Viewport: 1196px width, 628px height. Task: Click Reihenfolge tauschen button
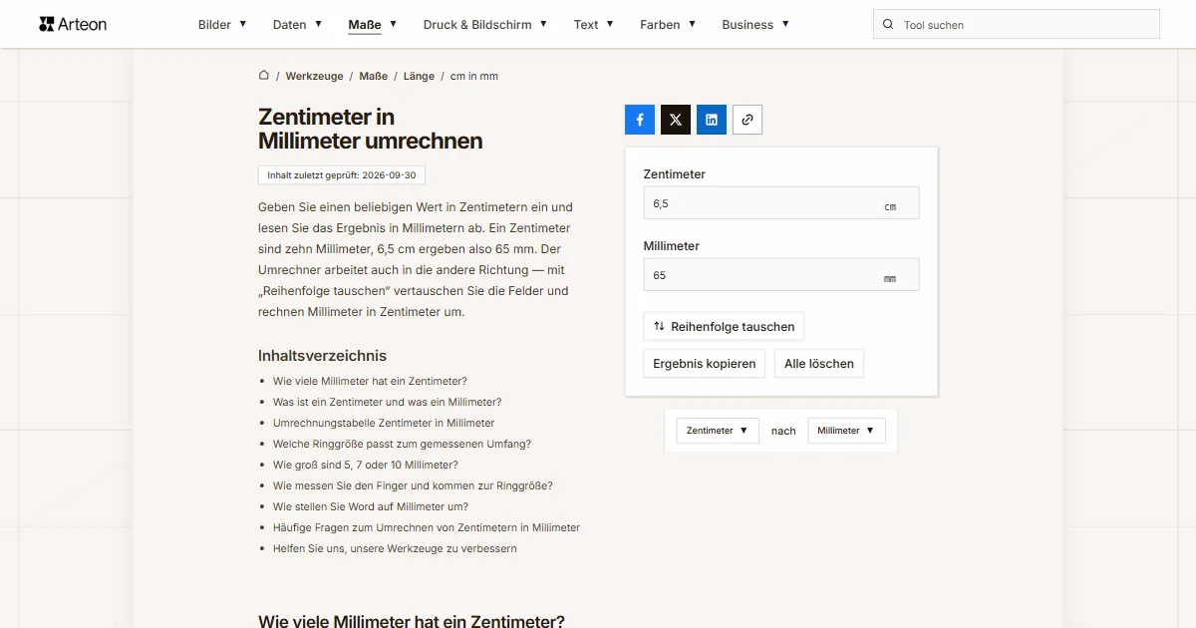[x=724, y=326]
